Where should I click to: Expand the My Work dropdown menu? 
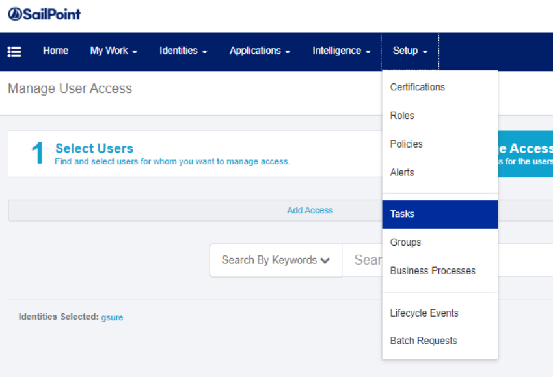pyautogui.click(x=113, y=51)
